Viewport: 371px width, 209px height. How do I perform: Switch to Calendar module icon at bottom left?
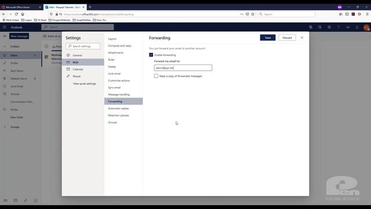coord(16,200)
